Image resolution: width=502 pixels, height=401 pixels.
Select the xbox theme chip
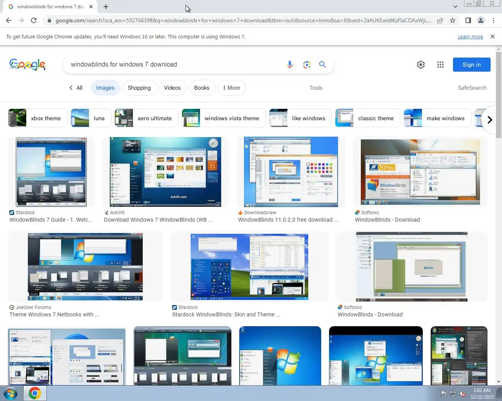(x=38, y=118)
